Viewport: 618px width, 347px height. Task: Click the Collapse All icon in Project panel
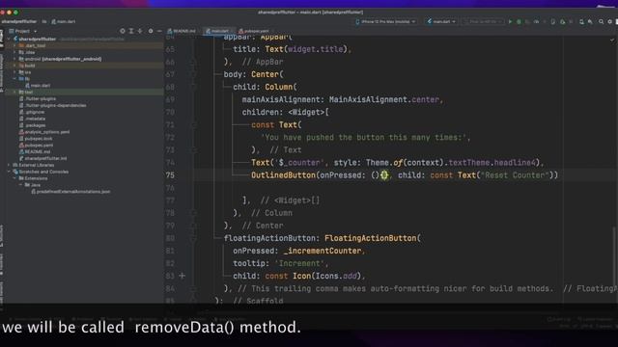point(140,31)
